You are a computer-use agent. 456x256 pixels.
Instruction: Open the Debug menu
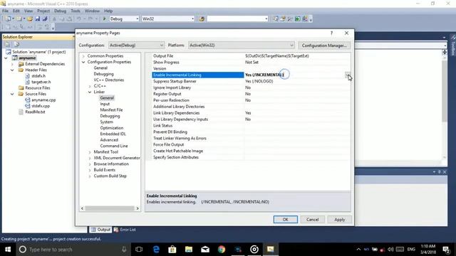tap(60, 11)
